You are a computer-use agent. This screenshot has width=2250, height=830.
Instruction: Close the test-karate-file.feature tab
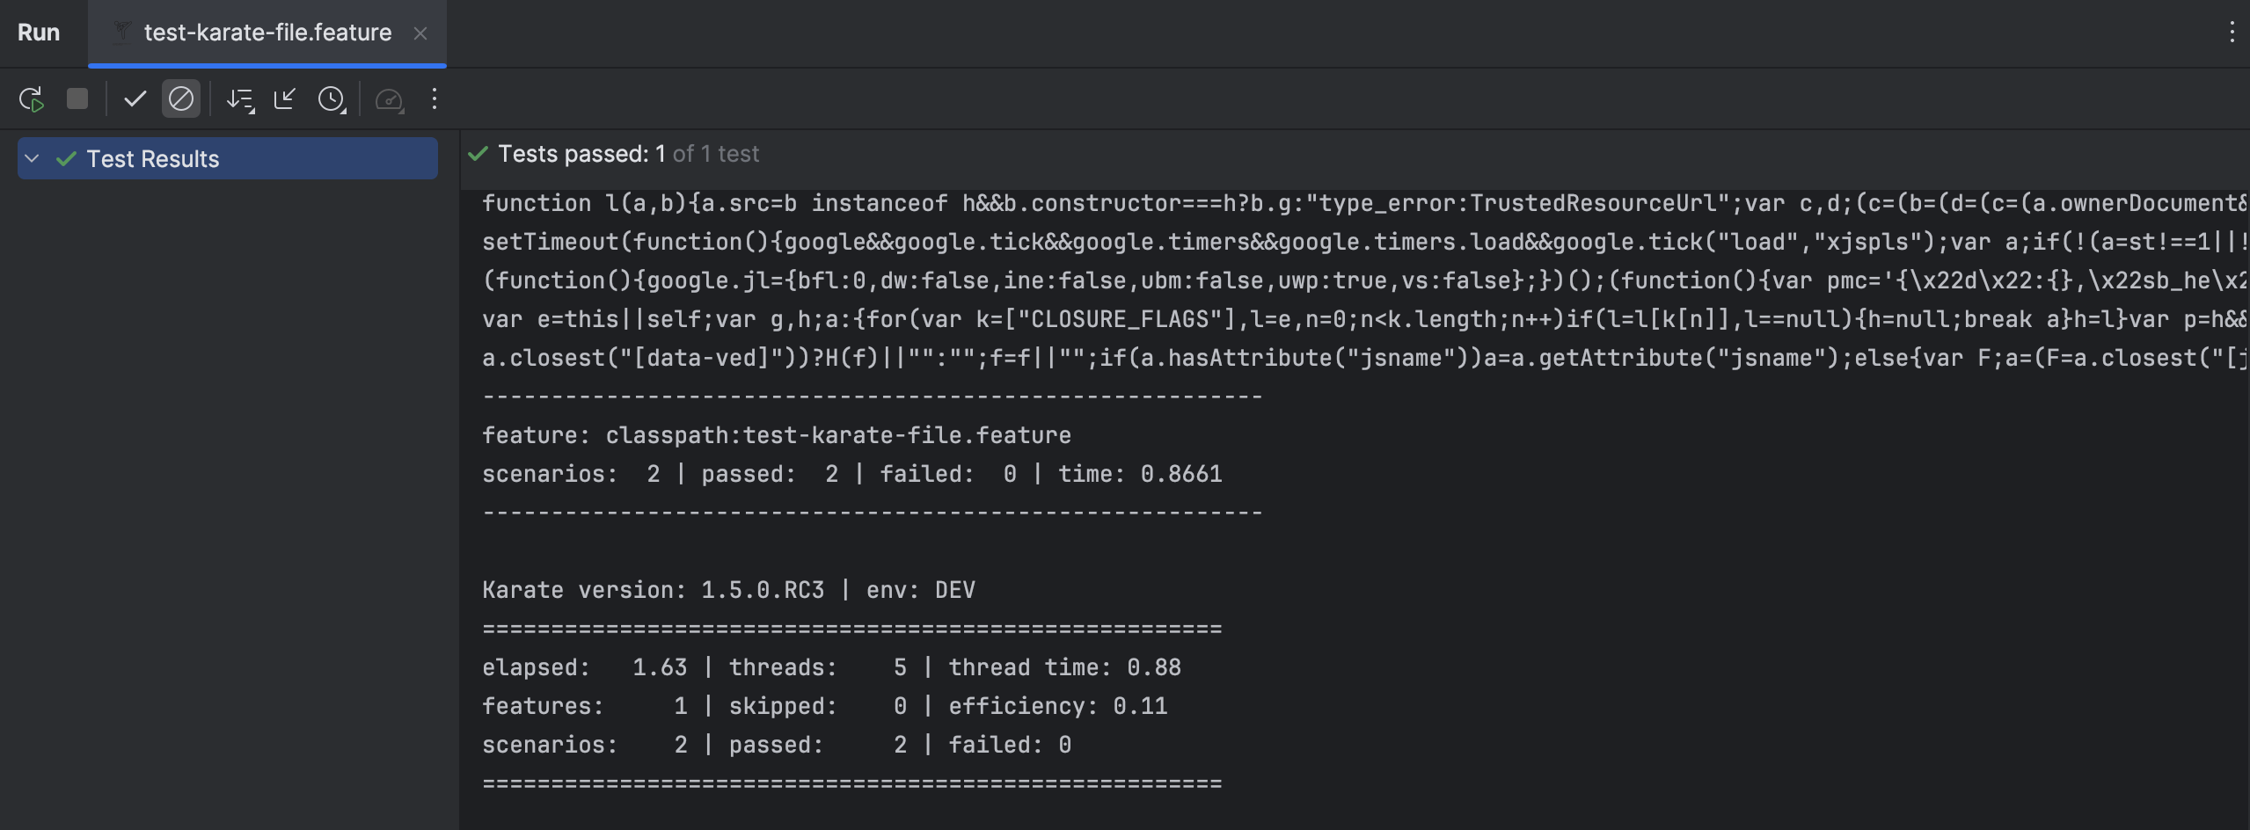[x=422, y=33]
